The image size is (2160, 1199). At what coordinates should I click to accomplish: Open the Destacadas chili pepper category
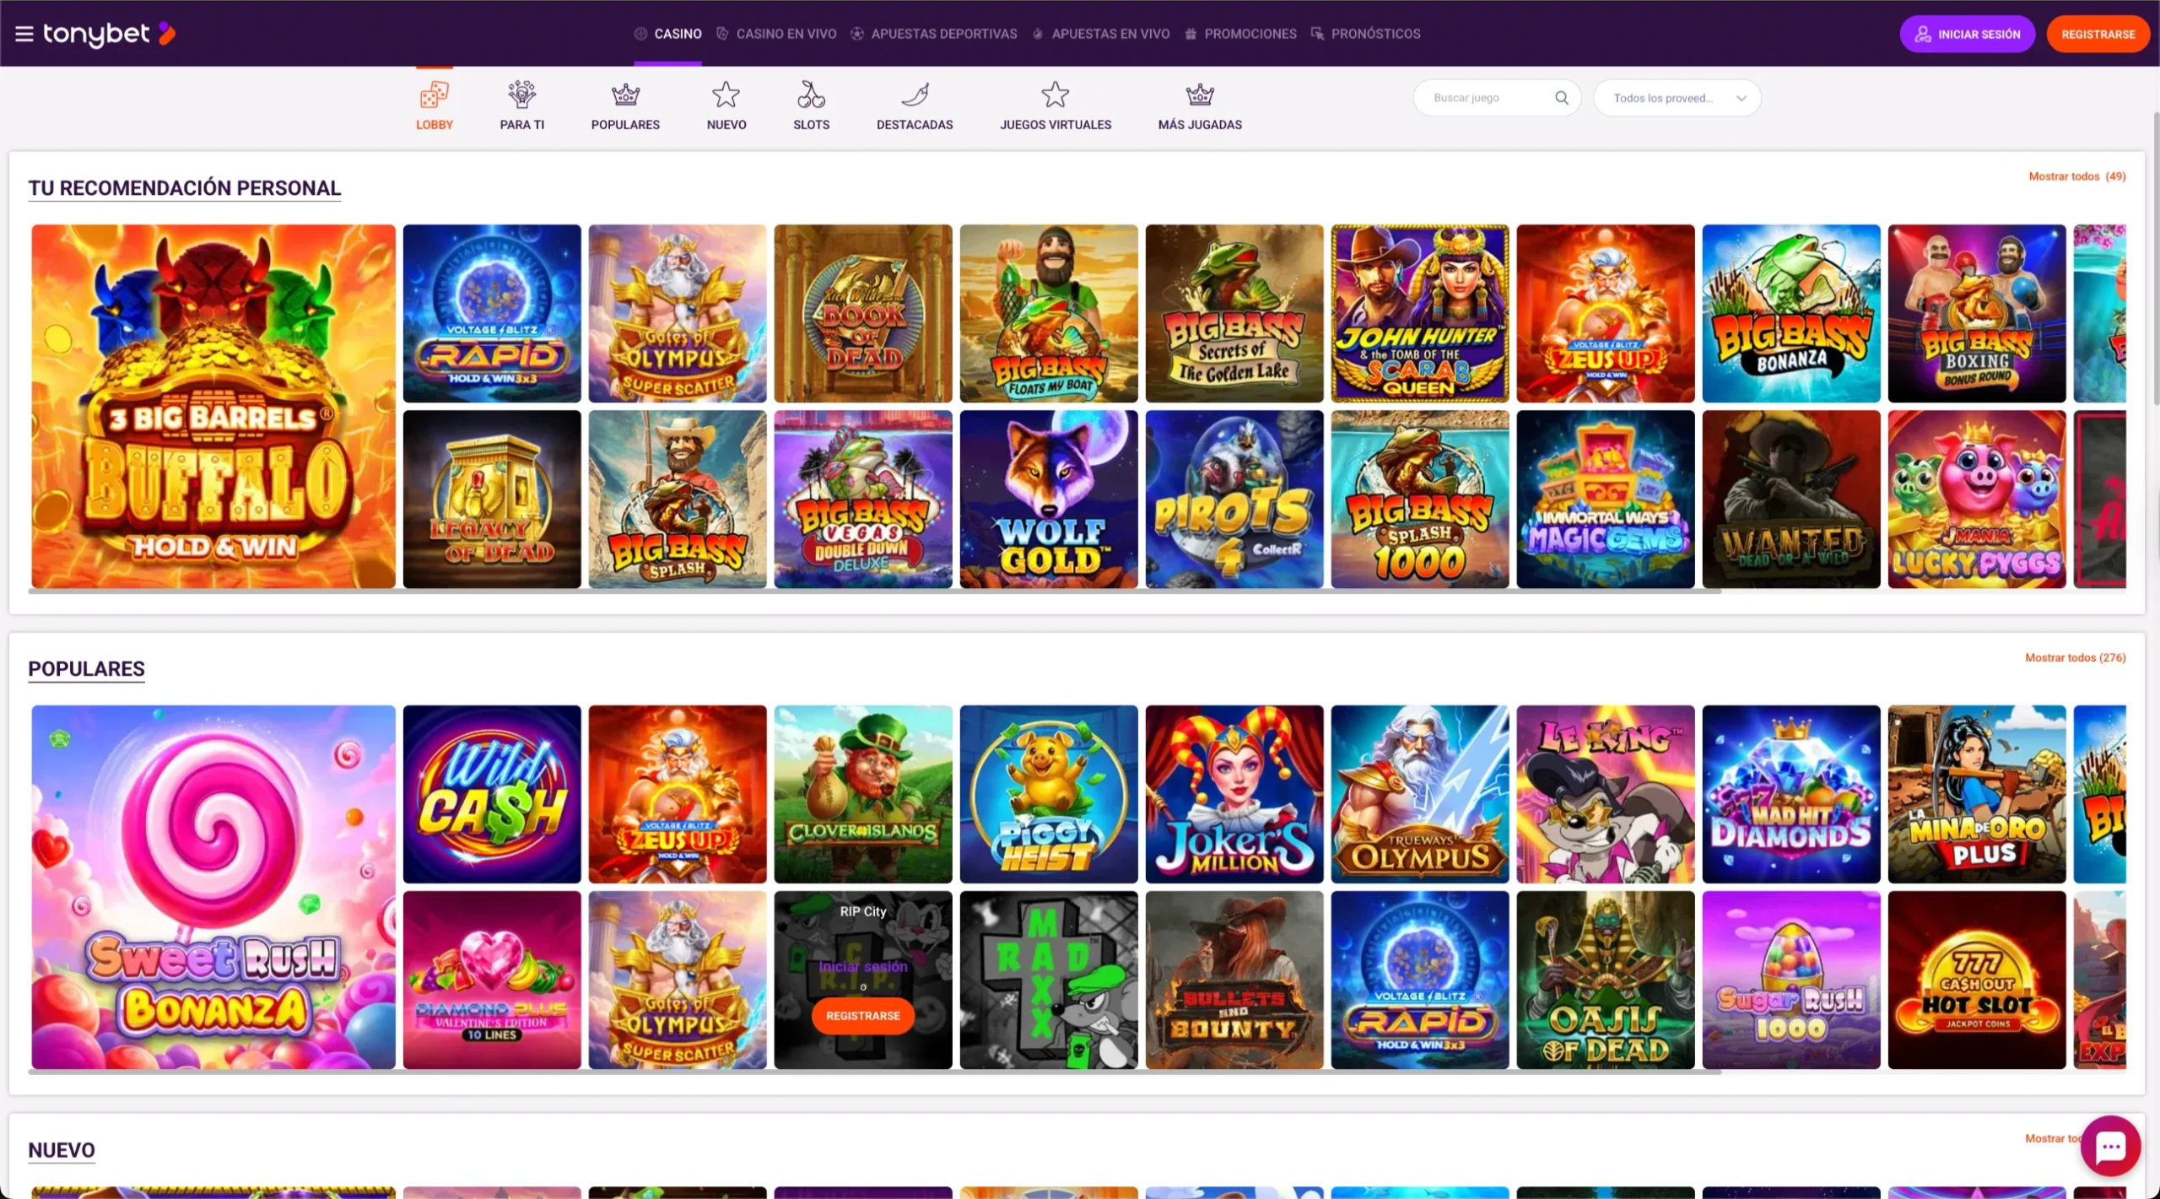[x=915, y=95]
